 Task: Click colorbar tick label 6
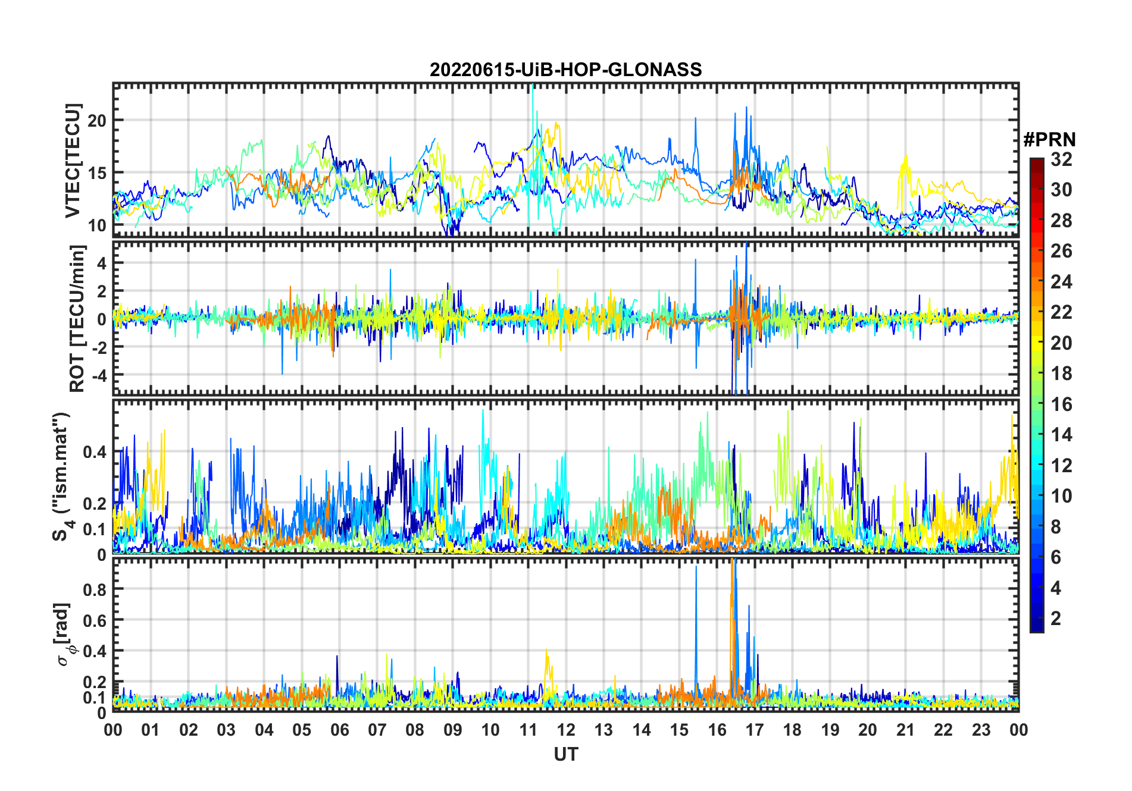pos(1056,557)
